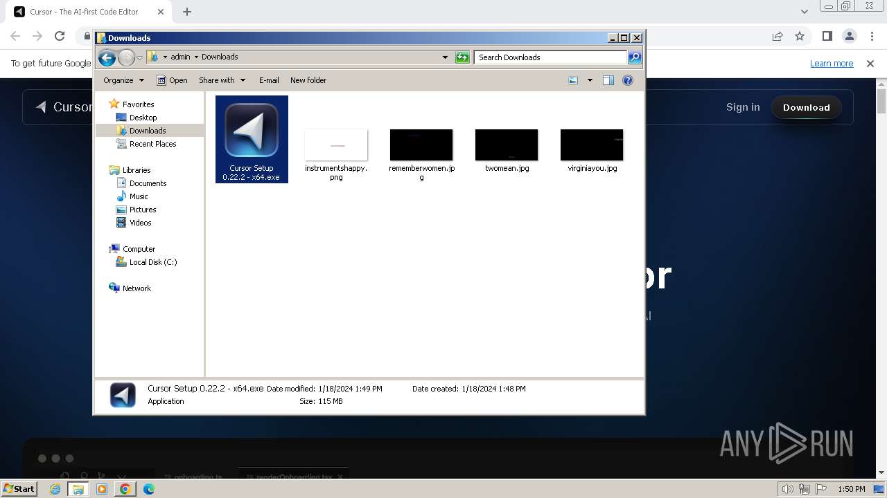Toggle the preview pane icon
Image resolution: width=887 pixels, height=498 pixels.
coord(608,80)
